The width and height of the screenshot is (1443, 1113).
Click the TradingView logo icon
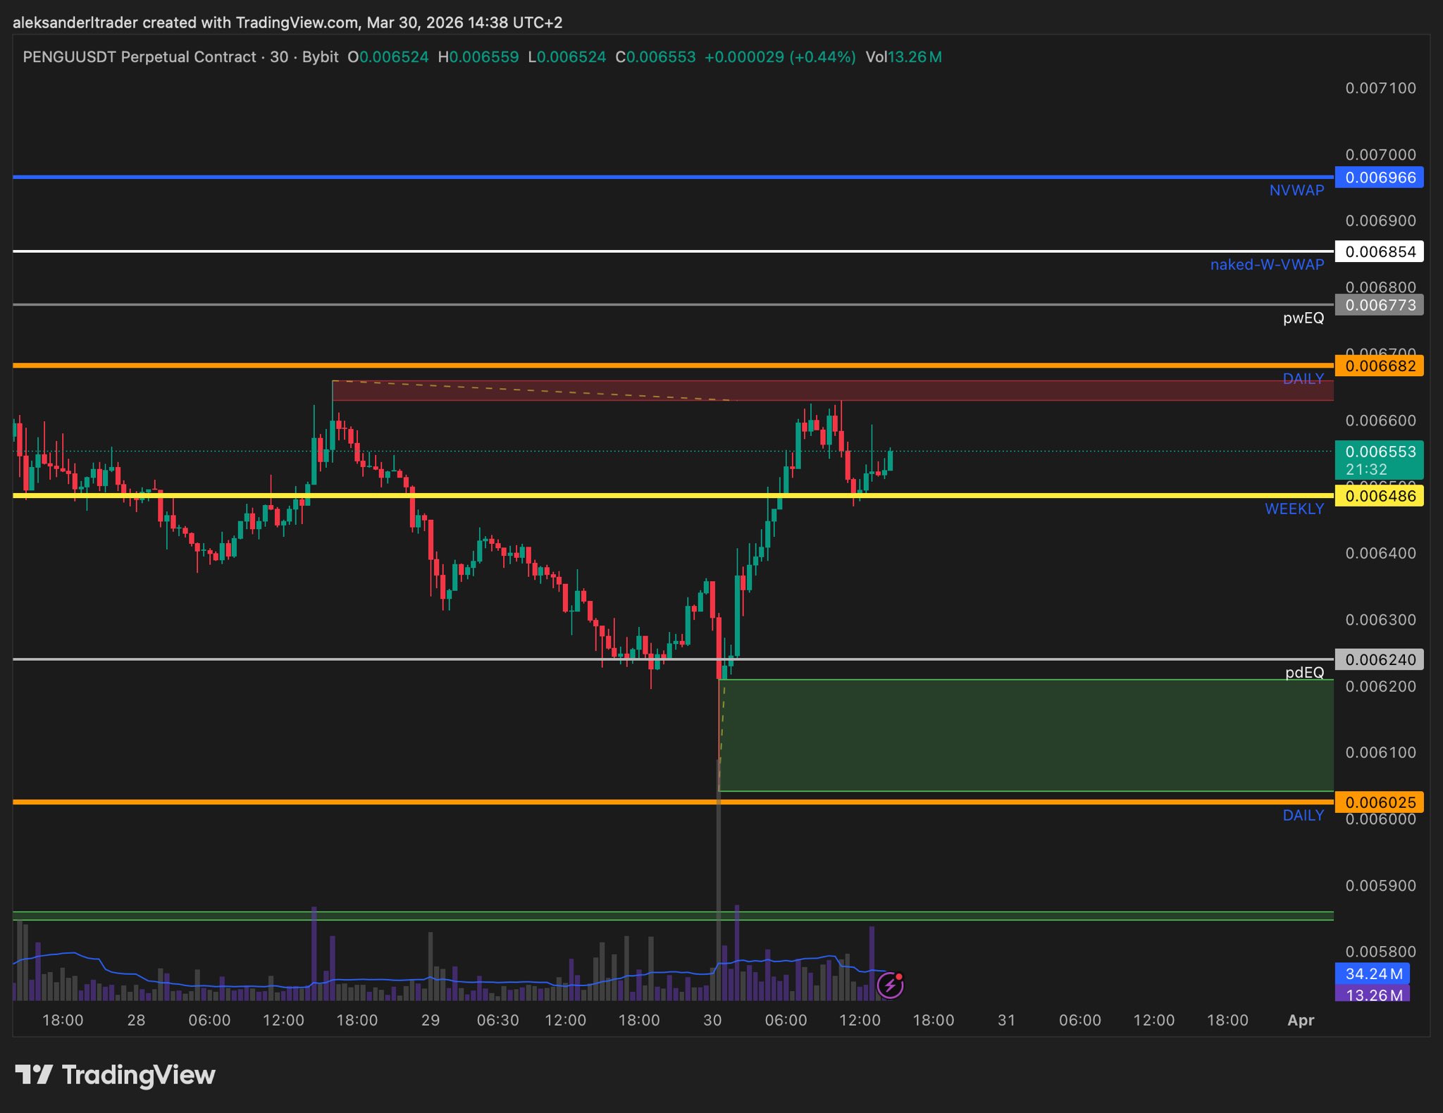[x=34, y=1075]
